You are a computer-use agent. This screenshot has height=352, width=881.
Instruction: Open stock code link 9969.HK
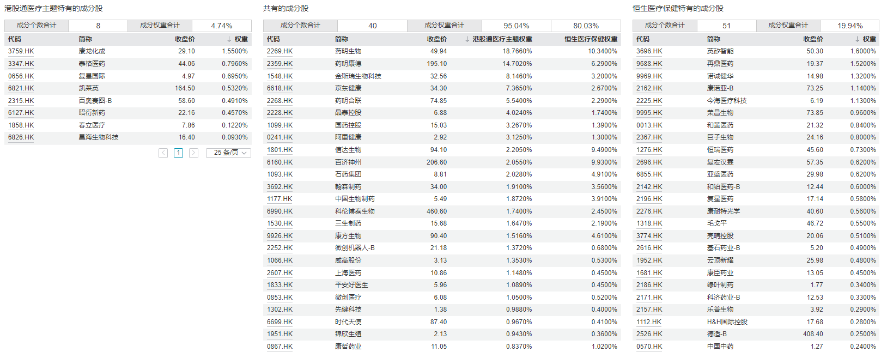[649, 76]
